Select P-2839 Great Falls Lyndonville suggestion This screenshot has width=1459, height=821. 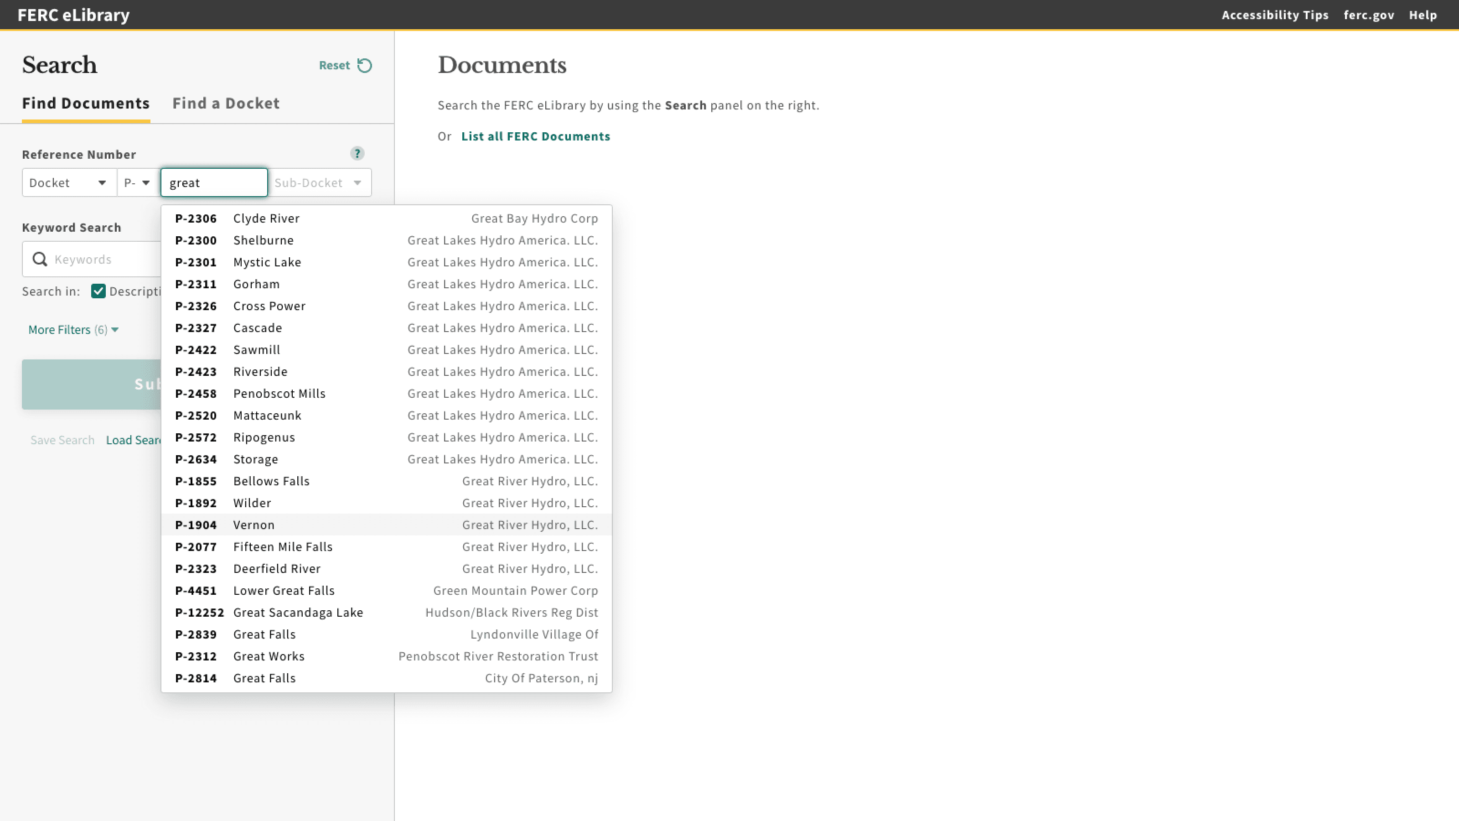(x=386, y=634)
